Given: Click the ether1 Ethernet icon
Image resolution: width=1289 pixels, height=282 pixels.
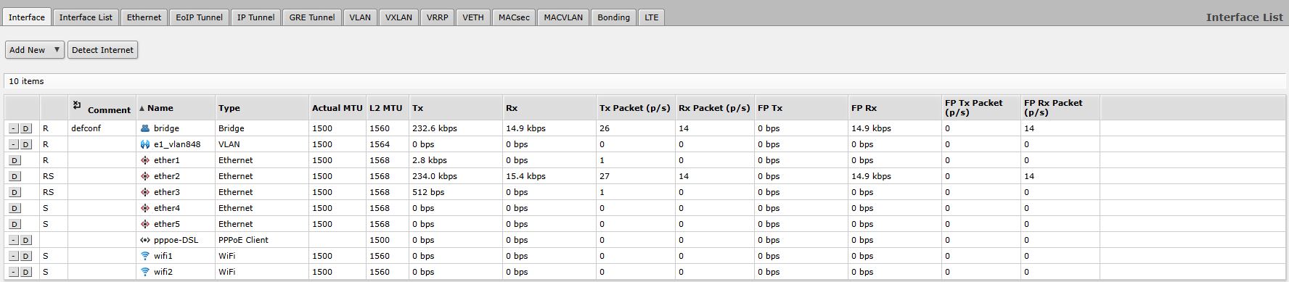Looking at the screenshot, I should click(x=145, y=160).
